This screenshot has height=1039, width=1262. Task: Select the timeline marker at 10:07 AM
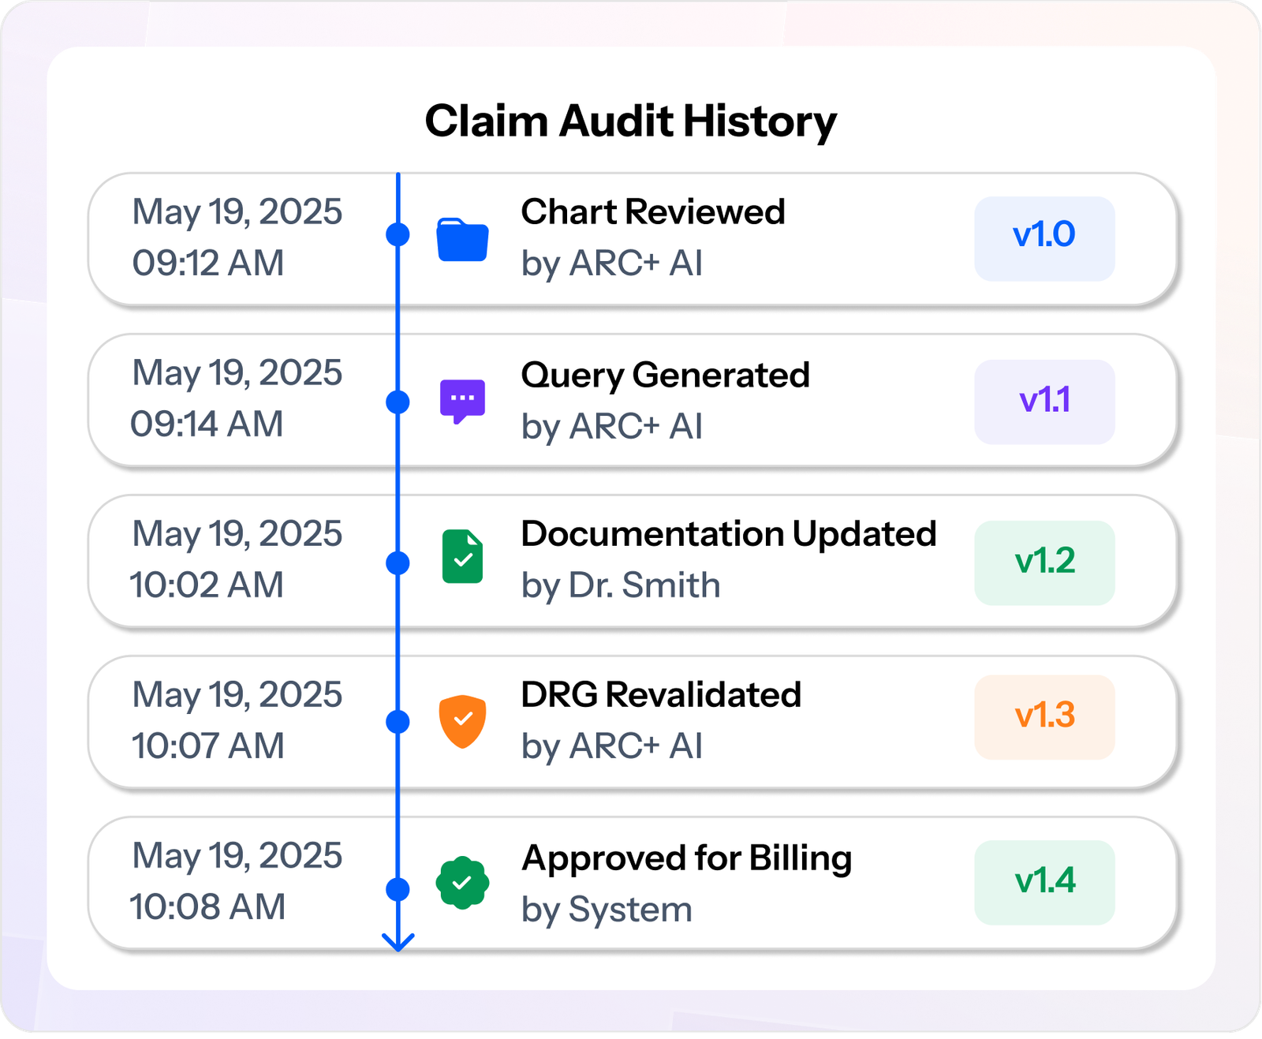(x=398, y=721)
